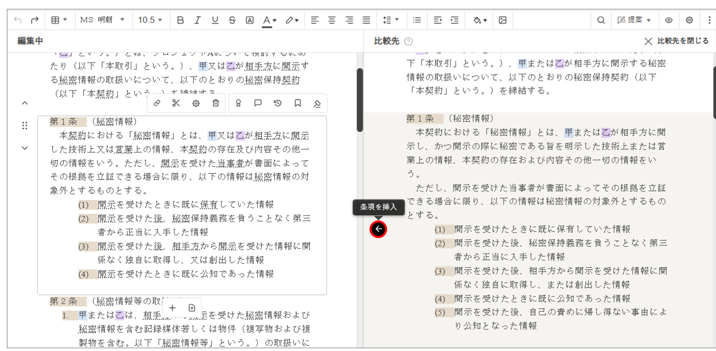This screenshot has width=716, height=351.
Task: Click the plus button below clause 1
Action: (x=173, y=308)
